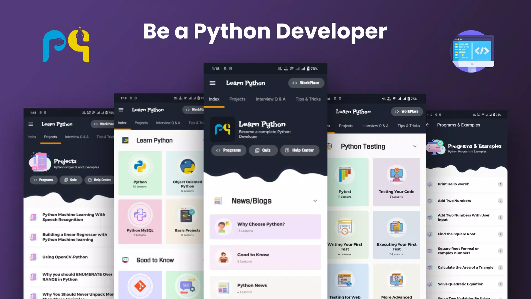Collapse the News/Blogs section chevron
The image size is (531, 299).
[x=315, y=201]
